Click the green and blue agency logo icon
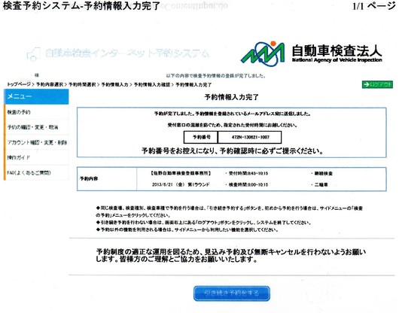Screen dimensions: 399x313 [x=263, y=53]
